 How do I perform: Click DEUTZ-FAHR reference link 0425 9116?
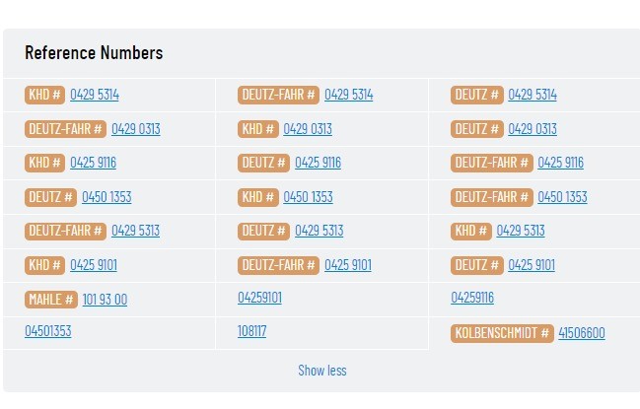click(x=560, y=163)
